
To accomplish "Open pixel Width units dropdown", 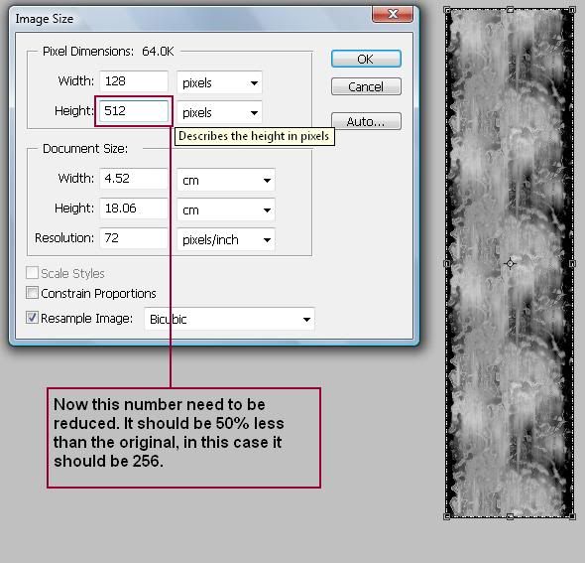I will coord(219,82).
